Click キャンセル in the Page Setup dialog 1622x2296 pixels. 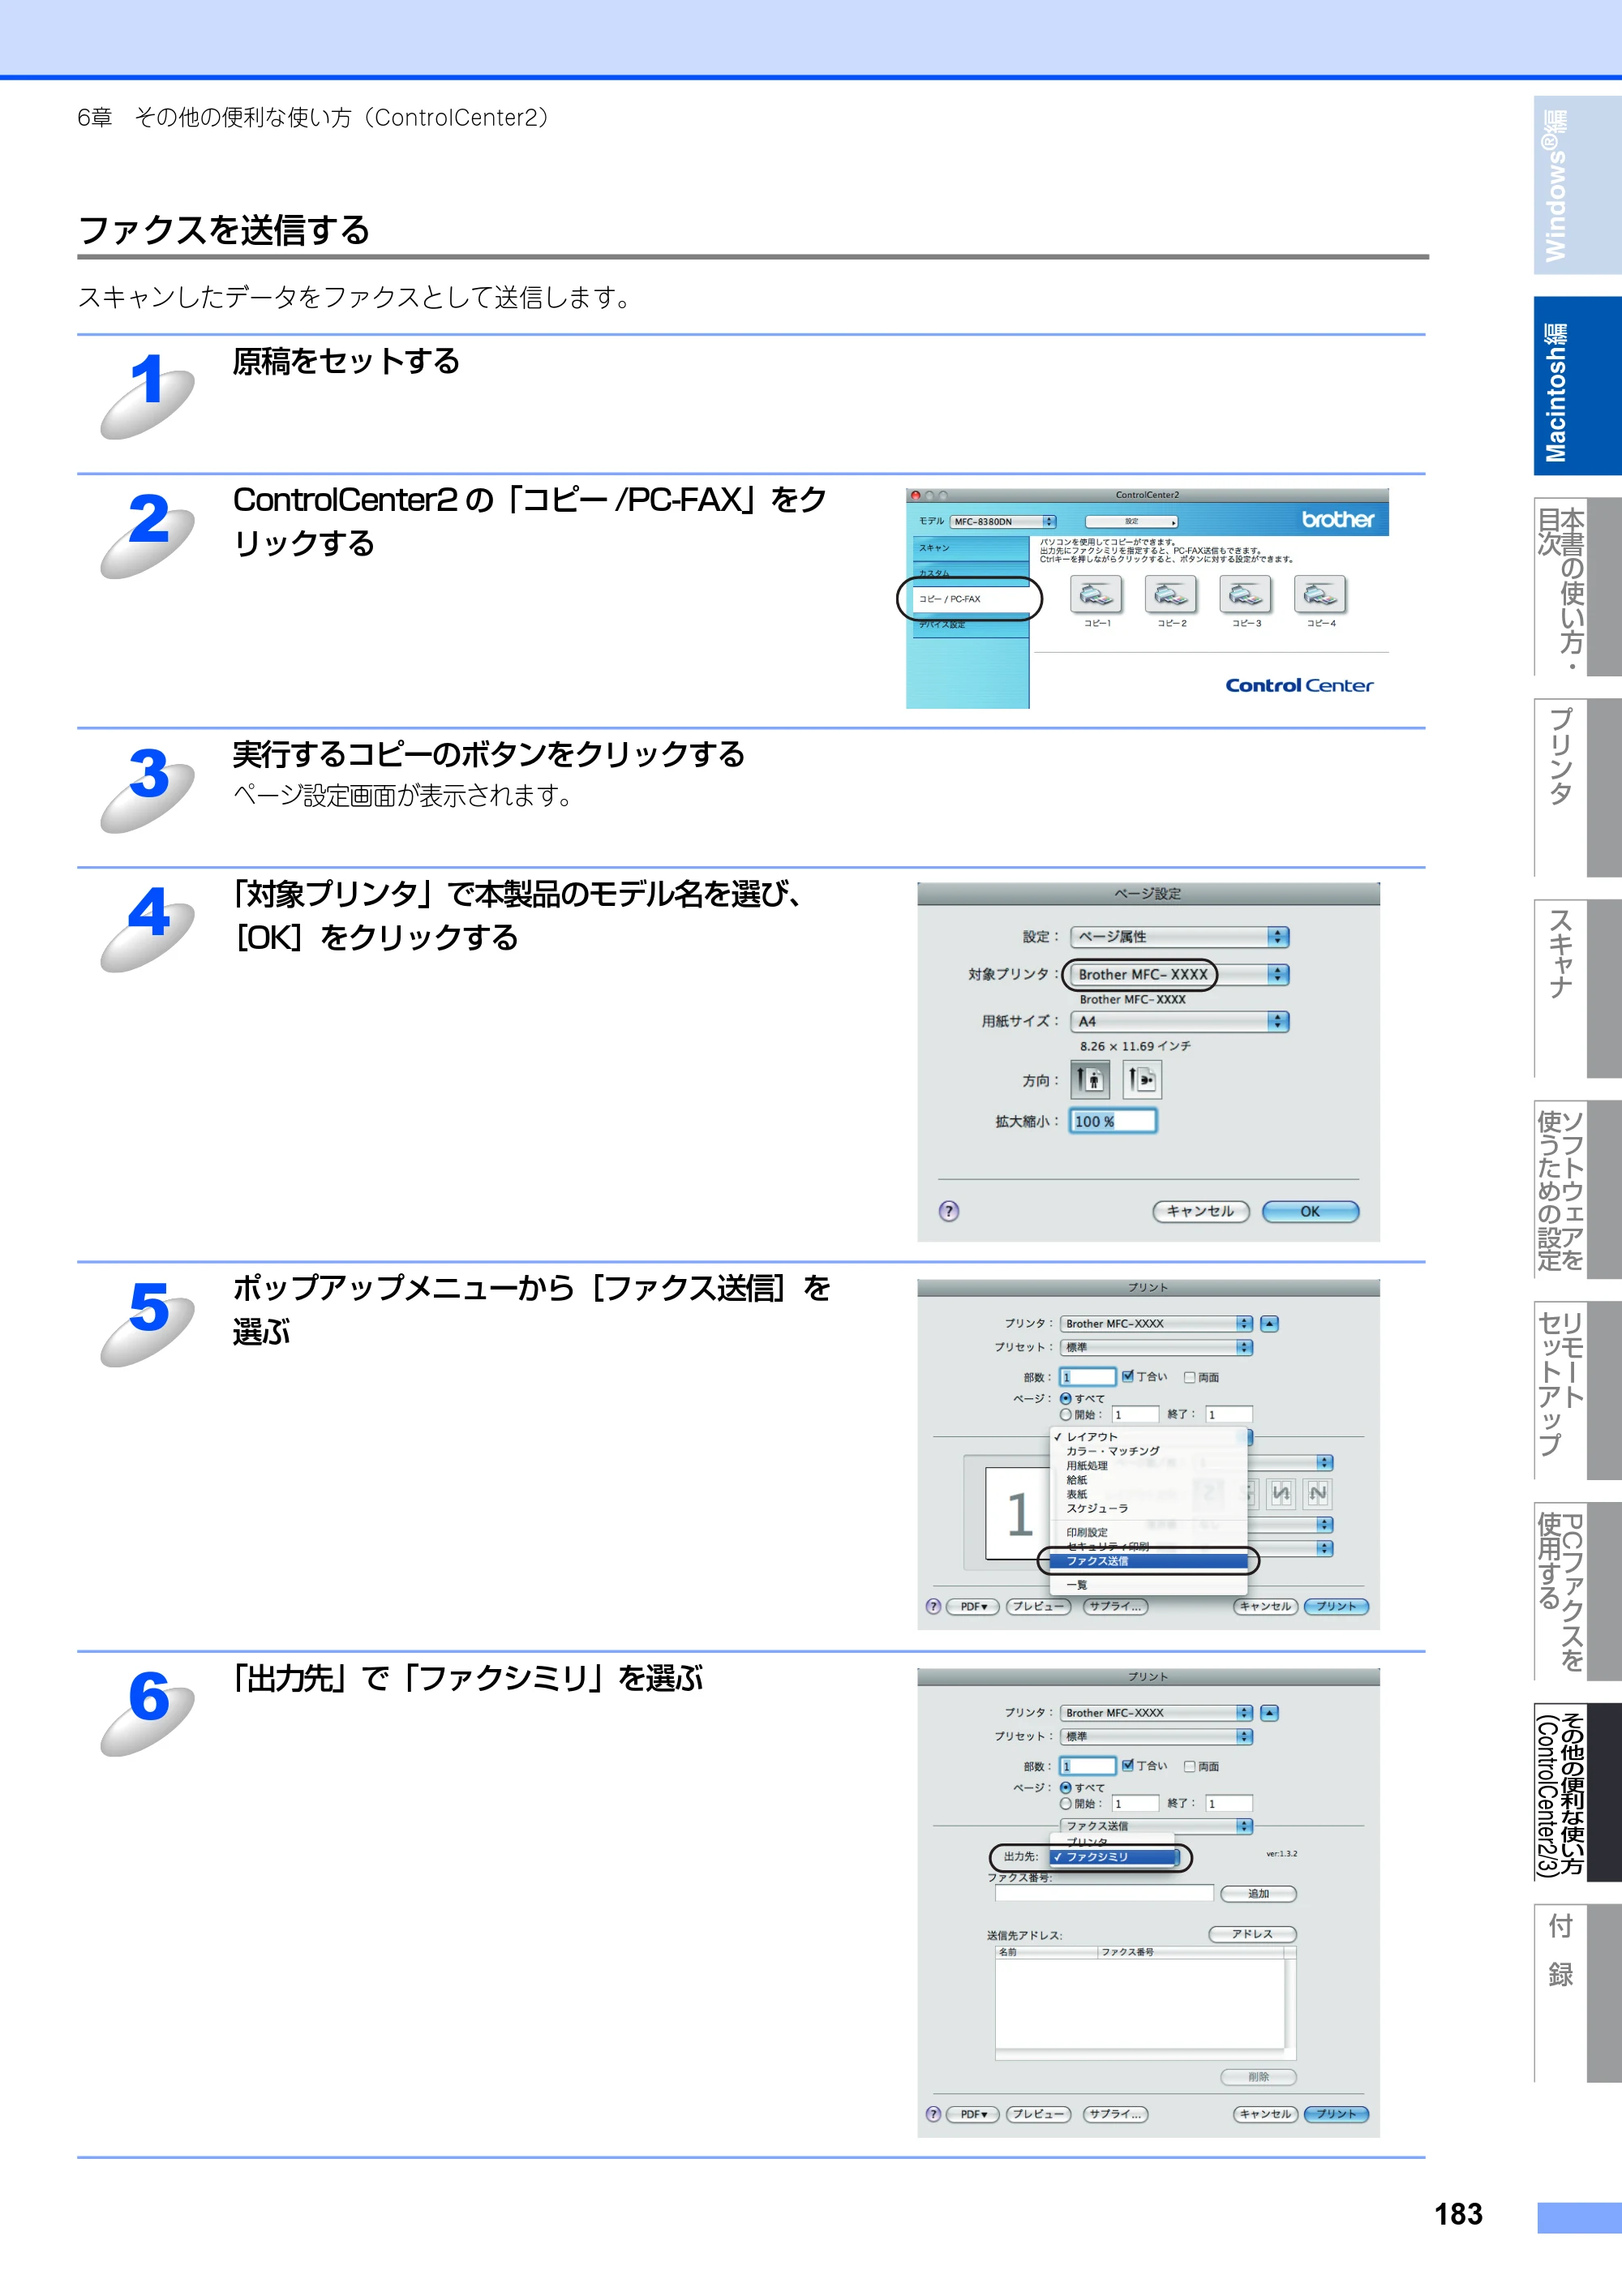coord(1201,1211)
